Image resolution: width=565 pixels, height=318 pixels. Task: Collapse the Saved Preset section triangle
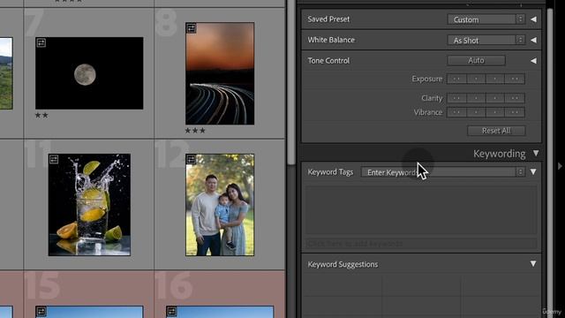tap(533, 19)
